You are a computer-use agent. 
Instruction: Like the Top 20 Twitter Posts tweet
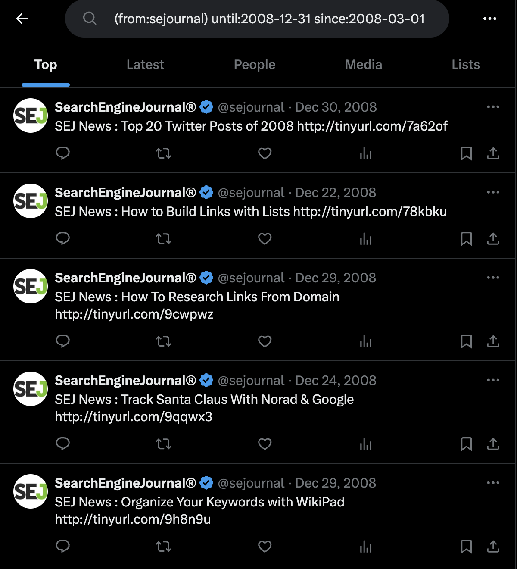tap(265, 153)
